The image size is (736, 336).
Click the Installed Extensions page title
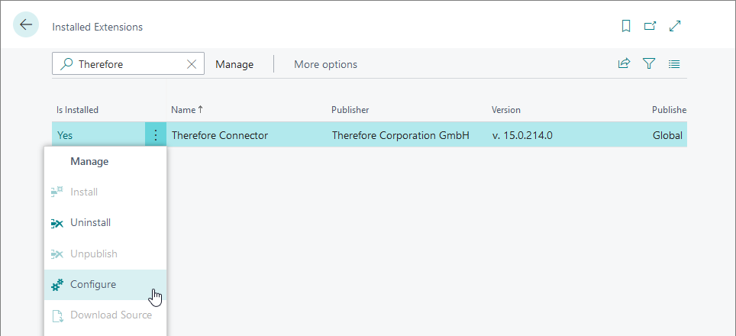pos(97,27)
